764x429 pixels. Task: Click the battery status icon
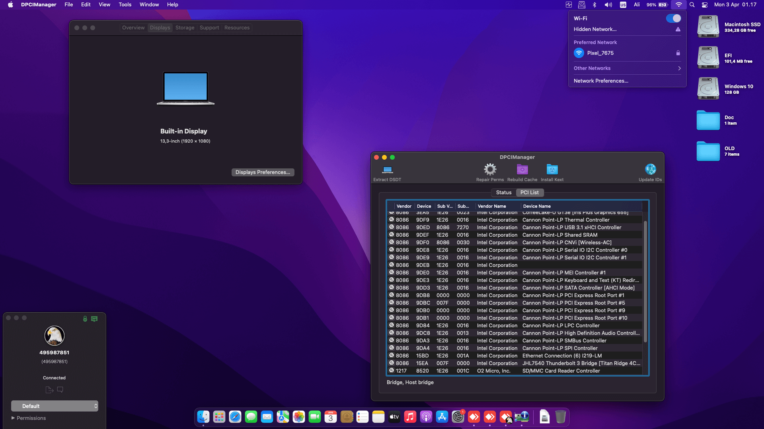pos(662,5)
